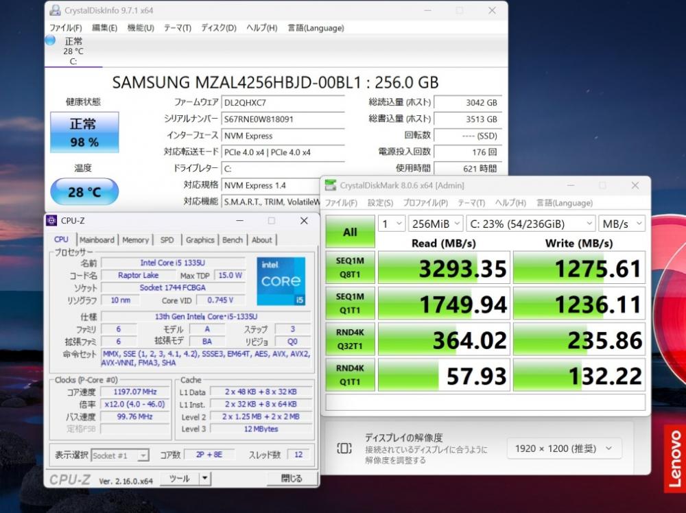Click the RND4K Q32T1 read result 364.02
Image resolution: width=686 pixels, height=513 pixels.
coord(444,339)
